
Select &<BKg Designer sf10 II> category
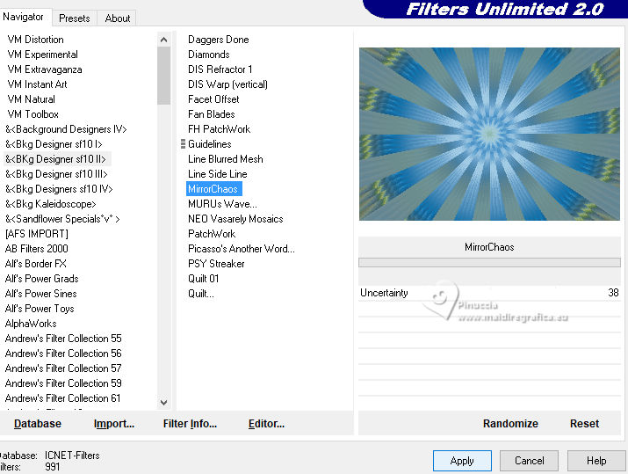point(55,159)
